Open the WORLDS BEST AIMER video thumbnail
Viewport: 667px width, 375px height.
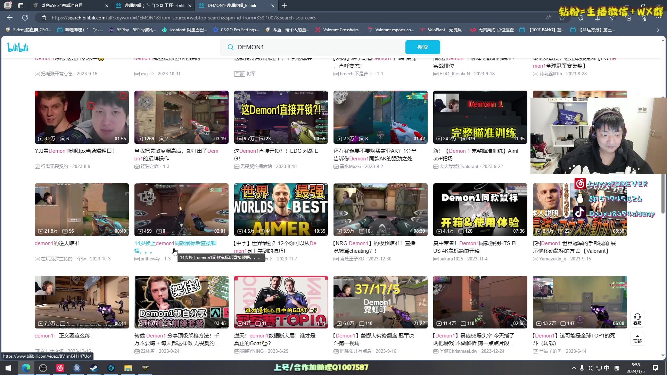[281, 210]
